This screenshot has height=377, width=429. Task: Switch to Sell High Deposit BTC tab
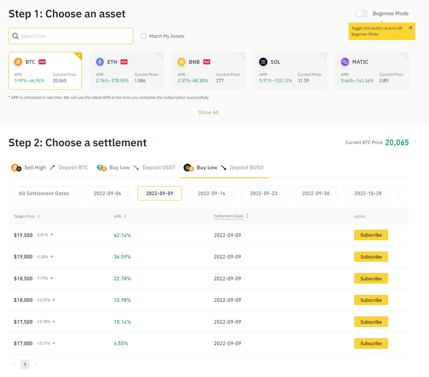(x=50, y=168)
